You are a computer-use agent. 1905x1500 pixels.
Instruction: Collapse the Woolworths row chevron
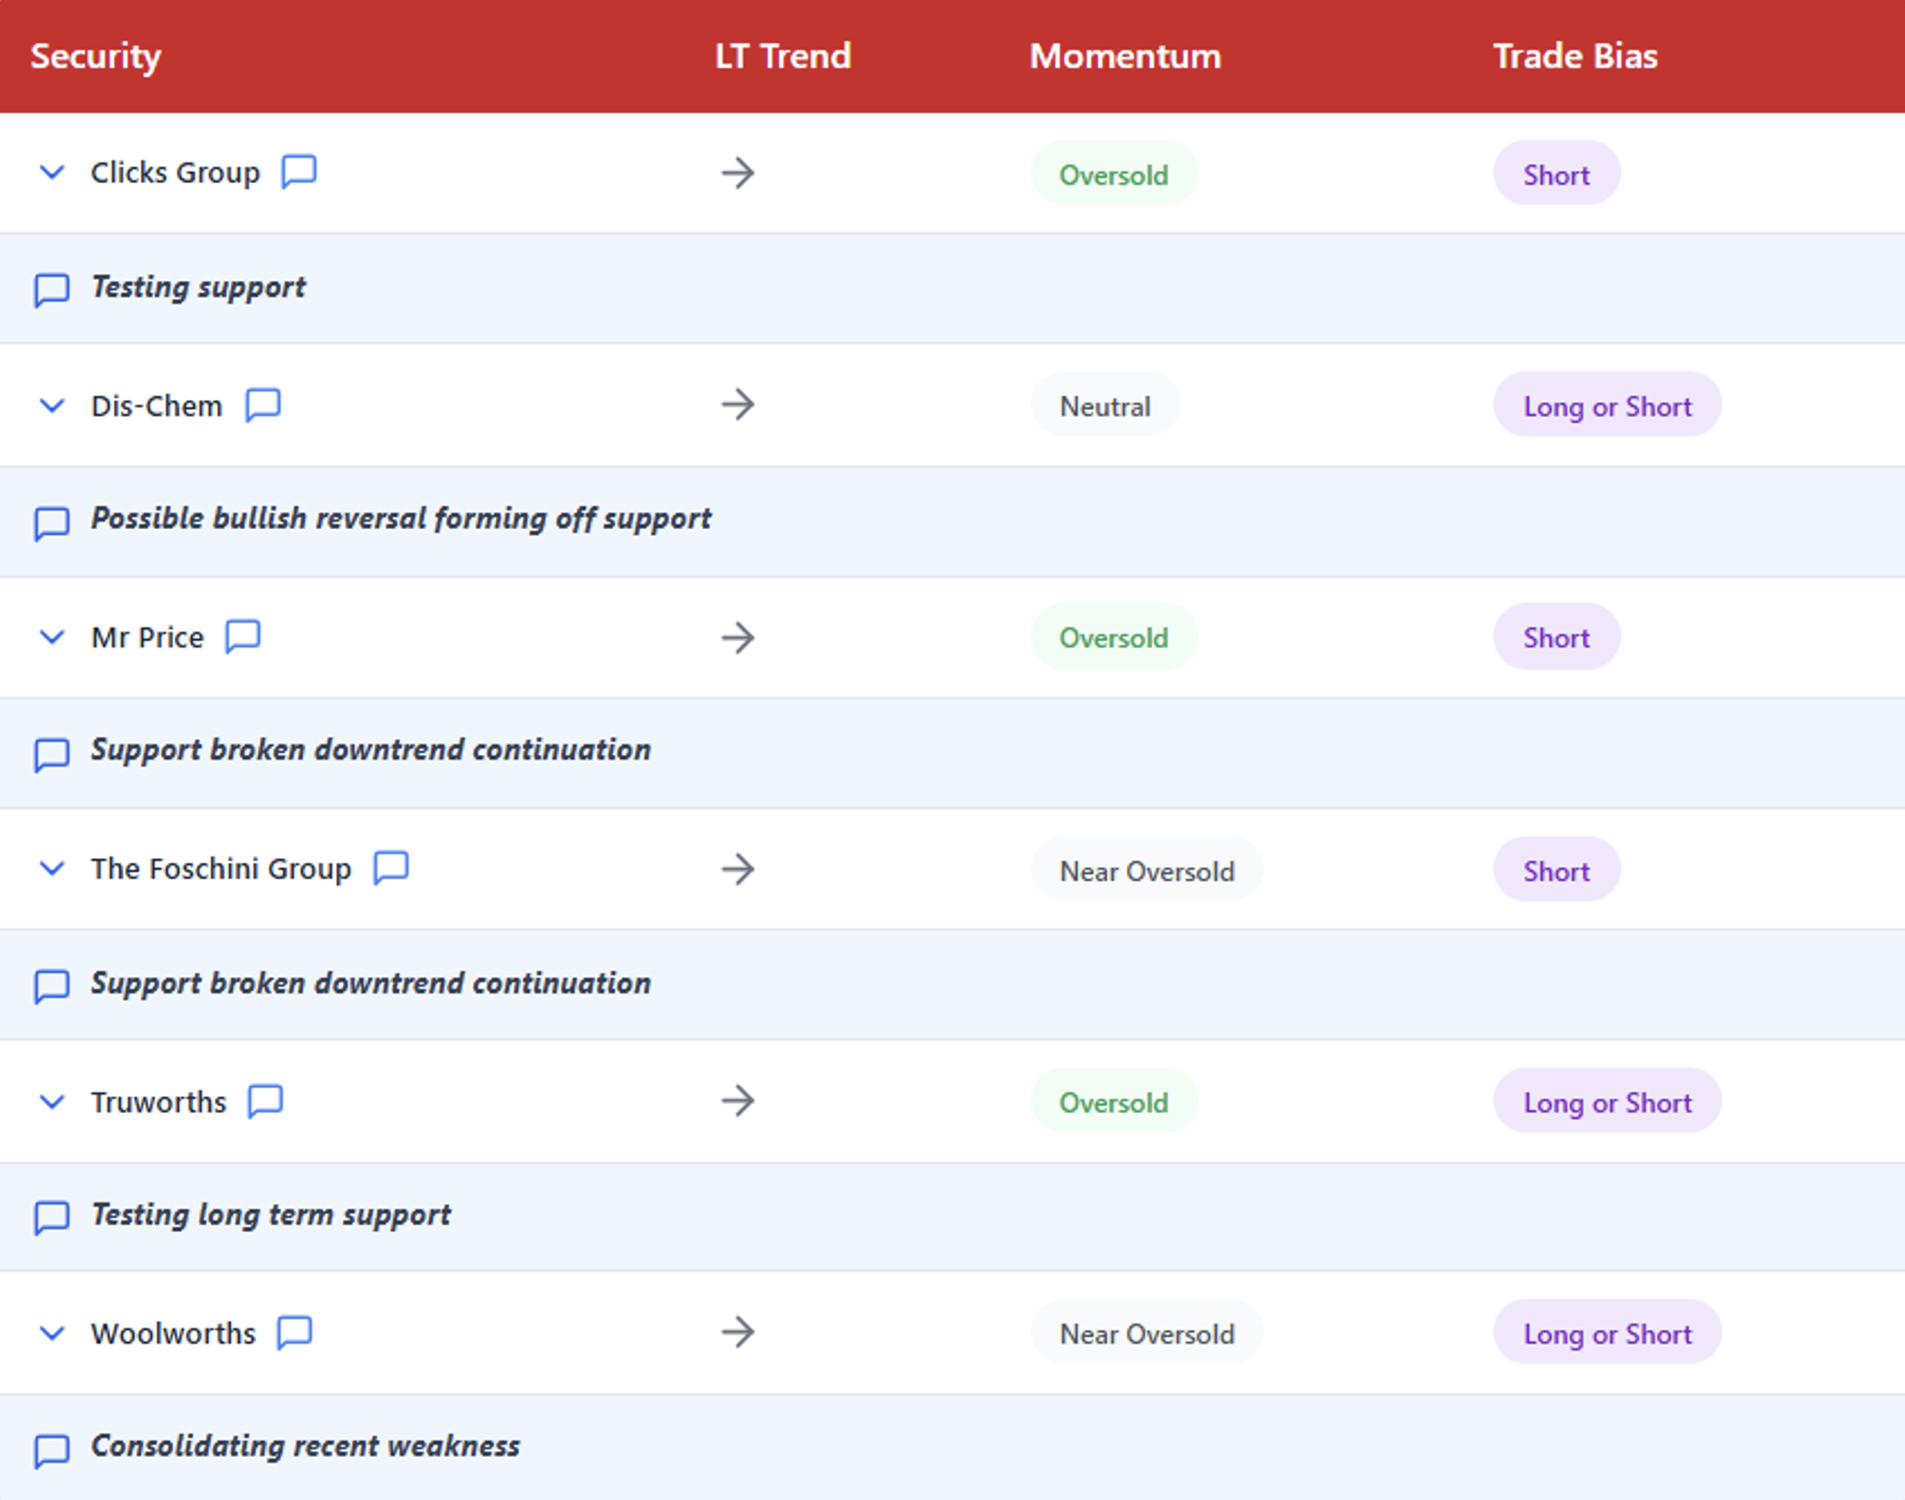point(53,1333)
